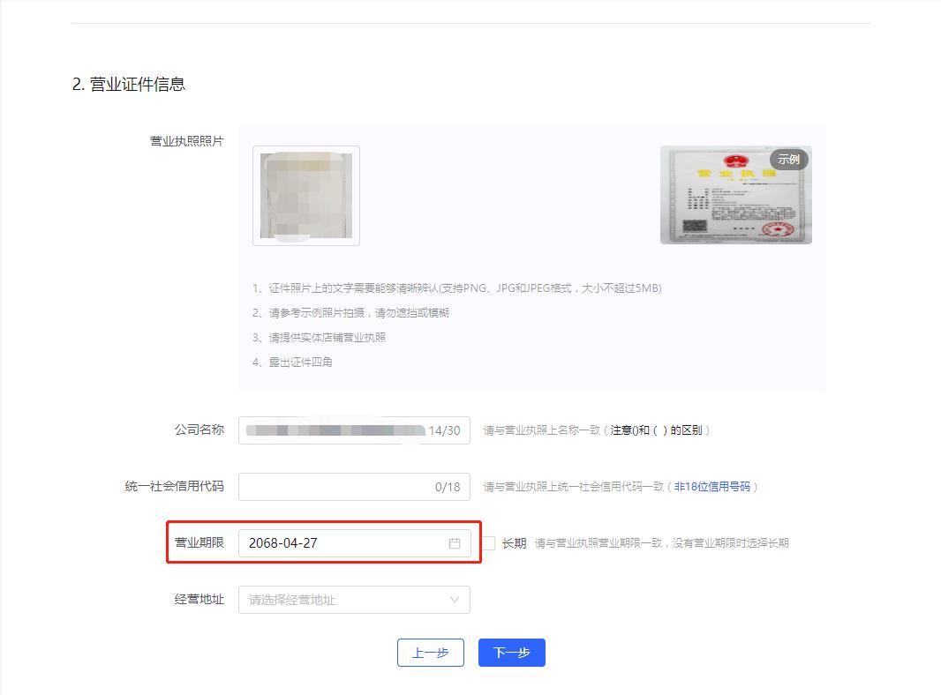Image resolution: width=941 pixels, height=695 pixels.
Task: Click the QR code on the example license
Action: click(696, 224)
